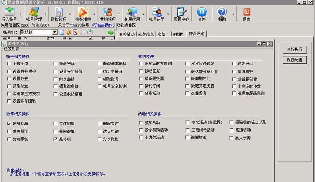This screenshot has height=182, width=315.
Task: Open the 设置中心 settings icon
Action: (181, 11)
